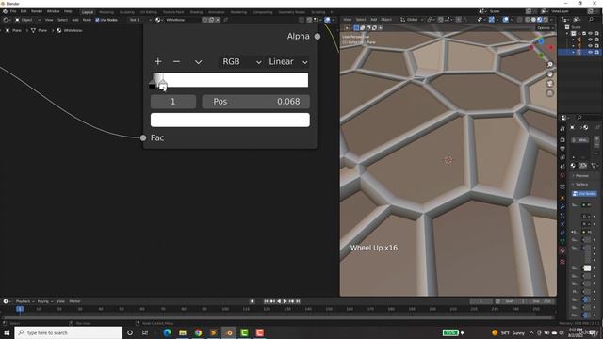Click the Pos 0.068 position field
The image size is (603, 339).
point(255,102)
